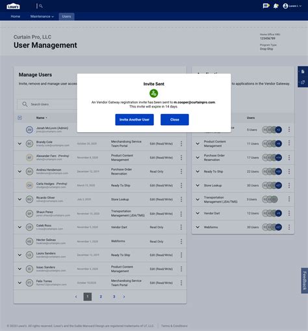This screenshot has height=331, width=308.
Task: Open options menu for Shaun Perez
Action: [x=181, y=214]
